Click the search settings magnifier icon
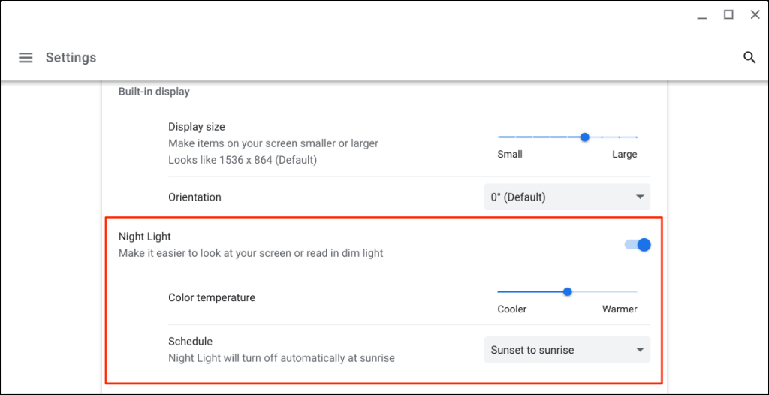The height and width of the screenshot is (395, 769). [x=749, y=58]
